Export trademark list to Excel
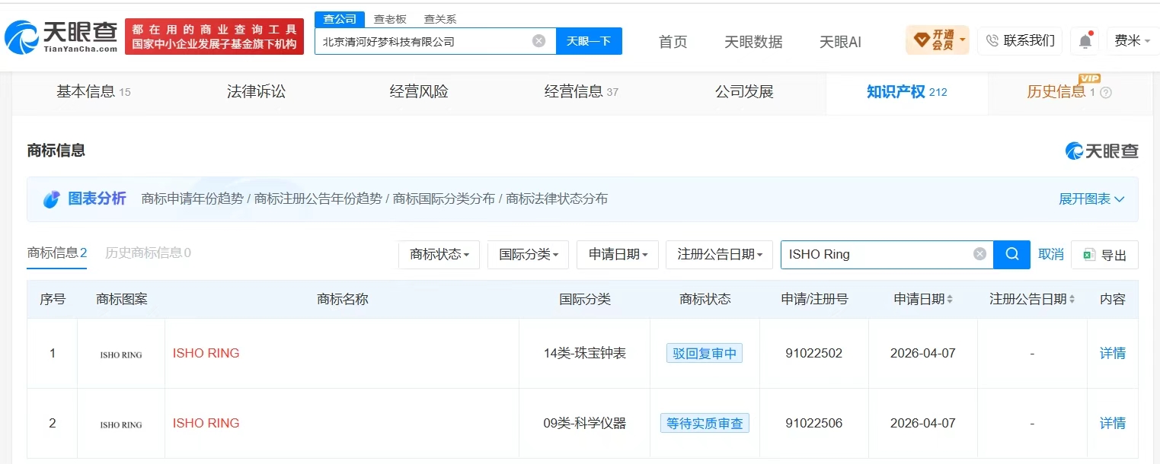This screenshot has height=464, width=1160. coord(1104,255)
